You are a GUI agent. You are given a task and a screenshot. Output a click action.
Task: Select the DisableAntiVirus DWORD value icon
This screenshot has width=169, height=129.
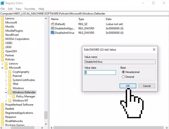point(52,32)
